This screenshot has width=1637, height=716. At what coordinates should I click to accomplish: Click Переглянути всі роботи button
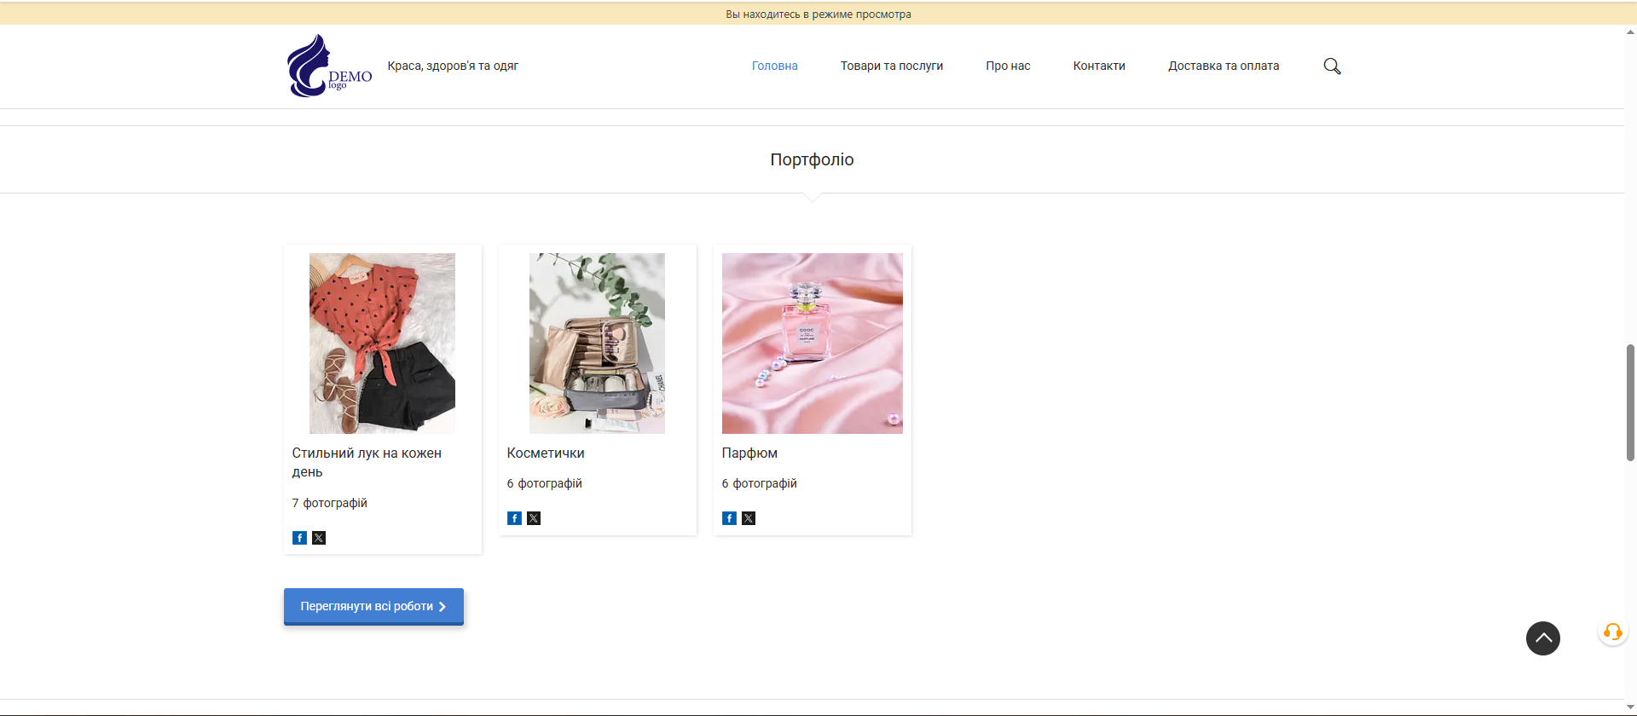(x=373, y=607)
